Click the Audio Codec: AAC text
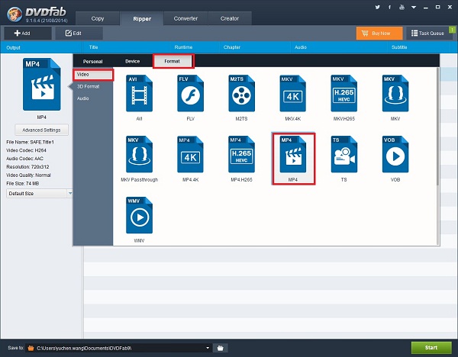This screenshot has height=357, width=458. click(25, 159)
